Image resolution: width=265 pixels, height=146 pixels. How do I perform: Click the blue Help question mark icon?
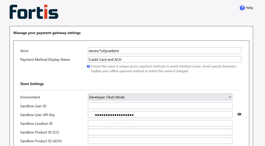pos(242,8)
